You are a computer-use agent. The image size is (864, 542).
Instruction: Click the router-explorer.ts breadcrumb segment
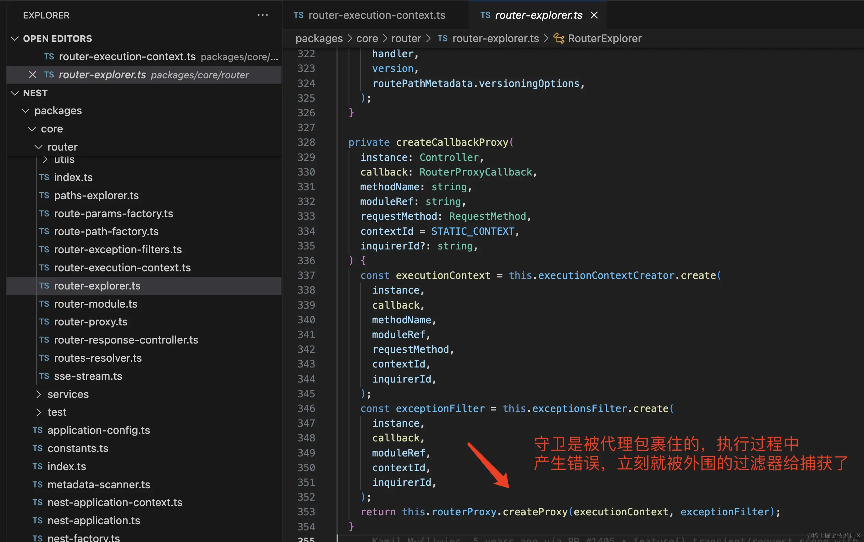(496, 38)
